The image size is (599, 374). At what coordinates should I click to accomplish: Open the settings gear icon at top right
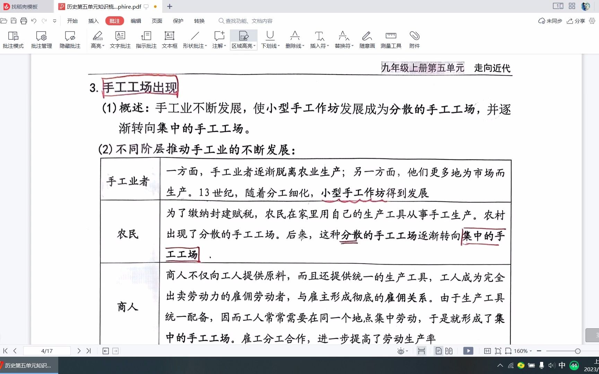(x=592, y=21)
